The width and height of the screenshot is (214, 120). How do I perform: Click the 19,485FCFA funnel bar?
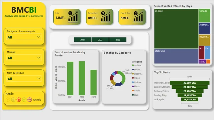[190, 95]
